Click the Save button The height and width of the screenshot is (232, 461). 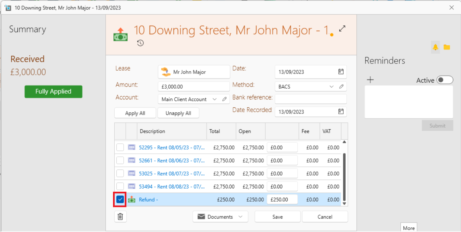coord(278,217)
